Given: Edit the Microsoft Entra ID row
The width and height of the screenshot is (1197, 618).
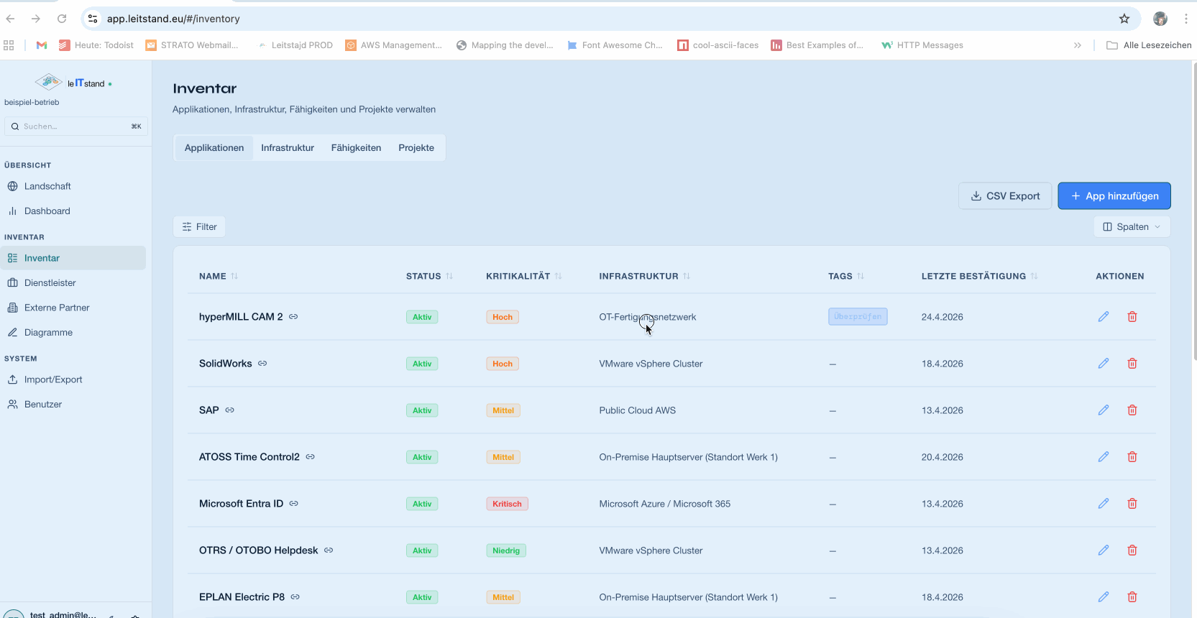Looking at the screenshot, I should pos(1104,504).
